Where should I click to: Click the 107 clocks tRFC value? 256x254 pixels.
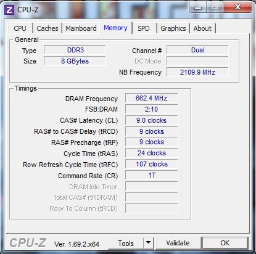coord(152,164)
